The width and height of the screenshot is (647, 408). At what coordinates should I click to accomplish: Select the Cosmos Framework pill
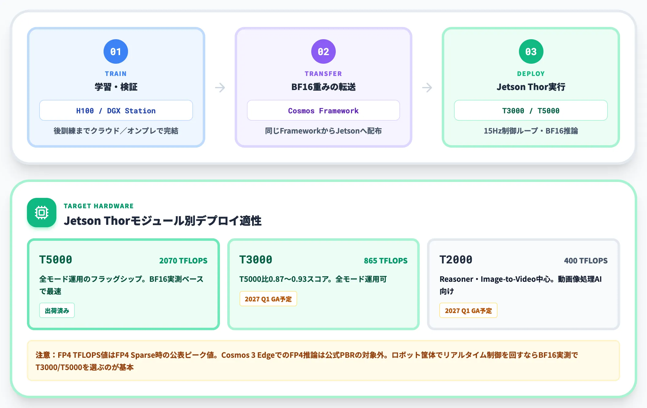point(323,110)
